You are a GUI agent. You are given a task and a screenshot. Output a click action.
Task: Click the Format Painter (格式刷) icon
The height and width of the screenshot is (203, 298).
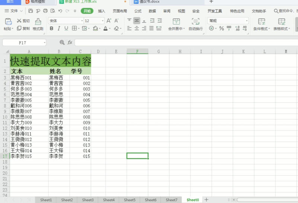point(38,22)
